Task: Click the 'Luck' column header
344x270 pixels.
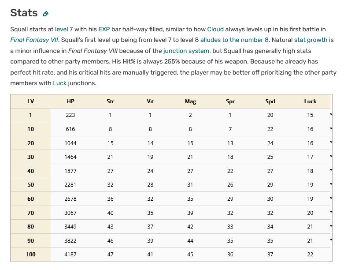Action: click(x=310, y=101)
